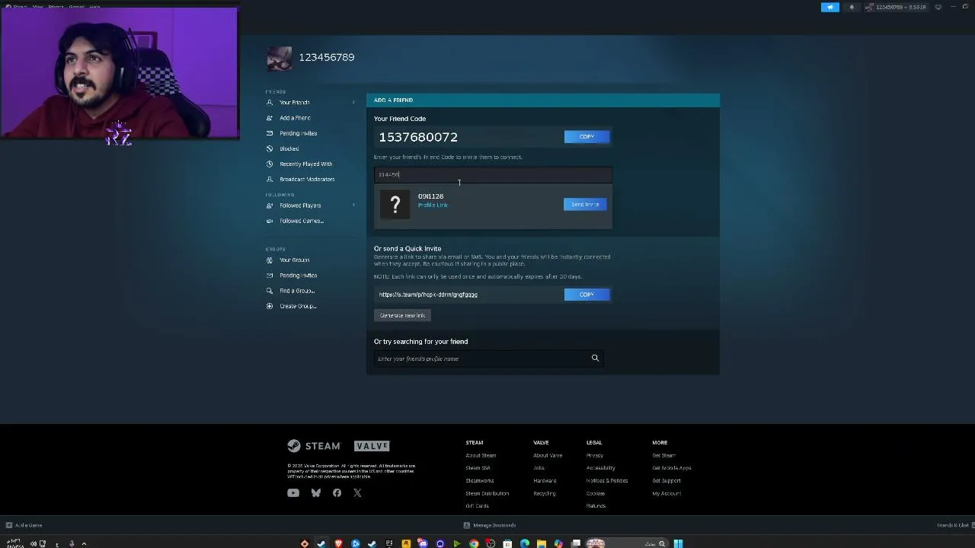This screenshot has height=548, width=975.
Task: Click the Add a Friend icon
Action: [x=270, y=118]
